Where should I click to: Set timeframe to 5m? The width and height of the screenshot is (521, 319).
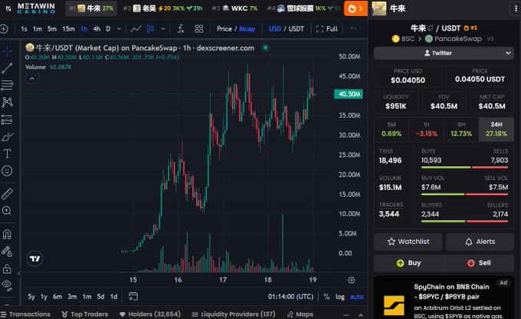point(52,29)
